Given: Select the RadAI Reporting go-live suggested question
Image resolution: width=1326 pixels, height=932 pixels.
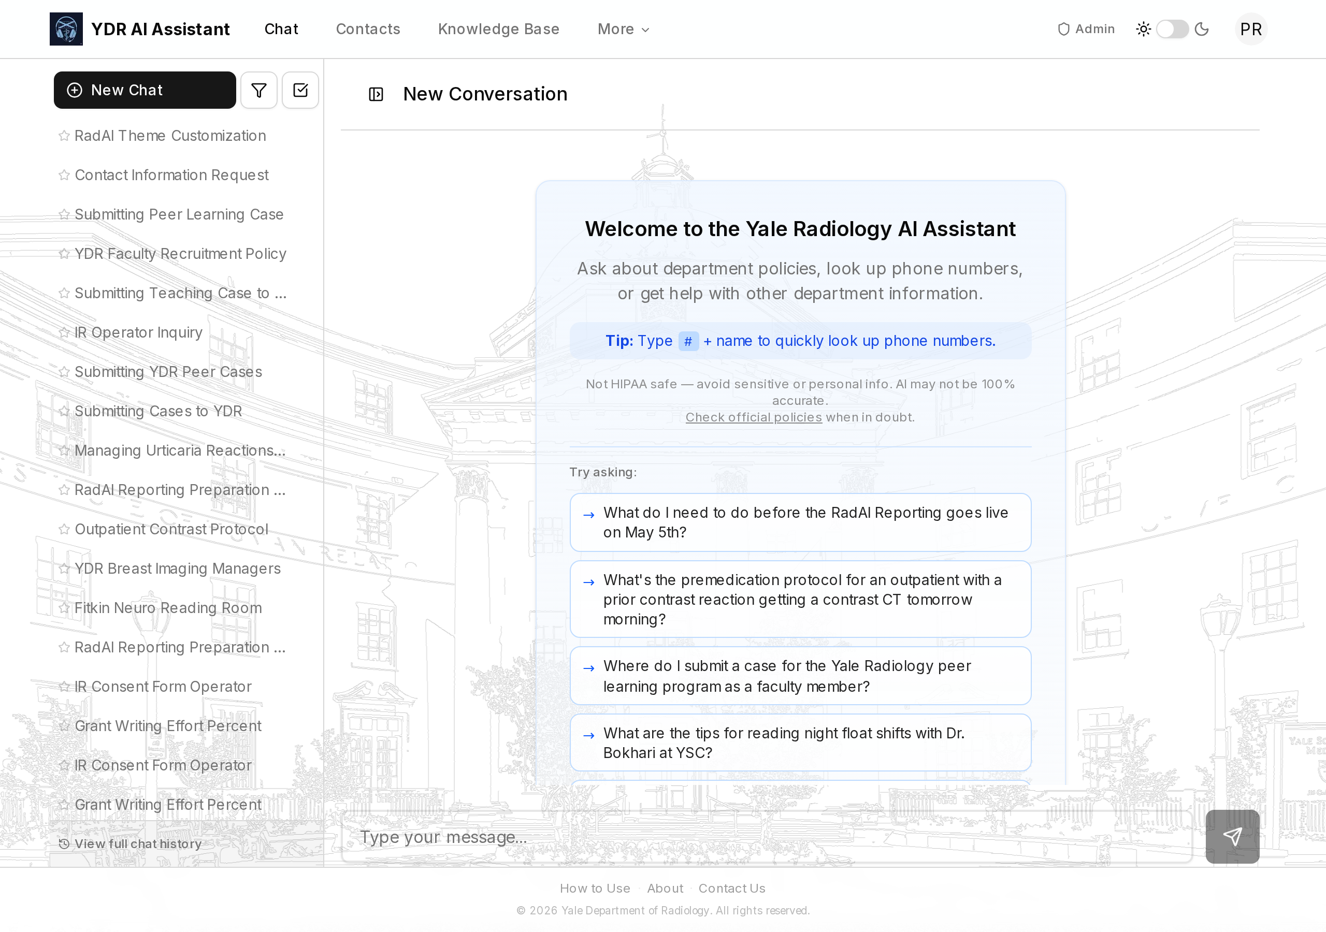Looking at the screenshot, I should 800,522.
